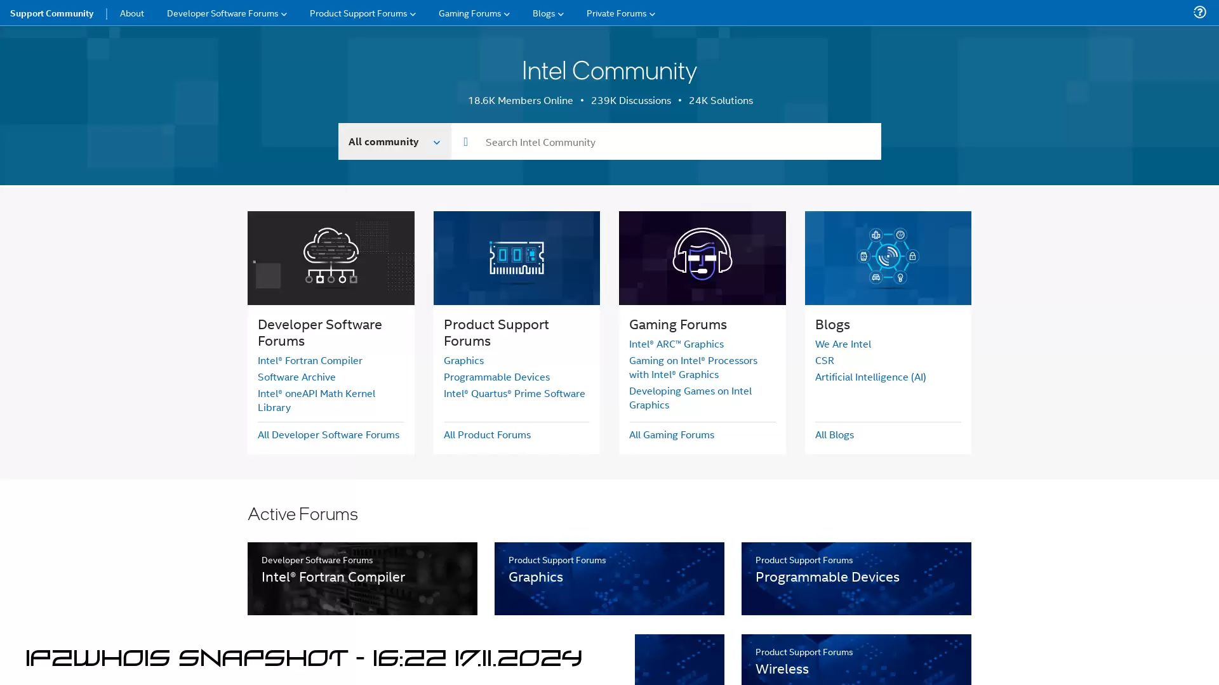Image resolution: width=1219 pixels, height=685 pixels.
Task: Click the help question mark icon
Action: pos(1199,12)
